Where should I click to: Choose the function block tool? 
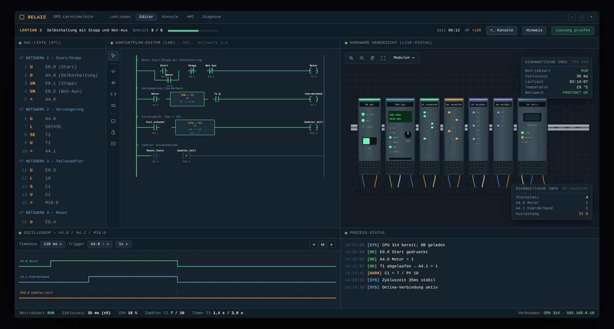point(113,121)
